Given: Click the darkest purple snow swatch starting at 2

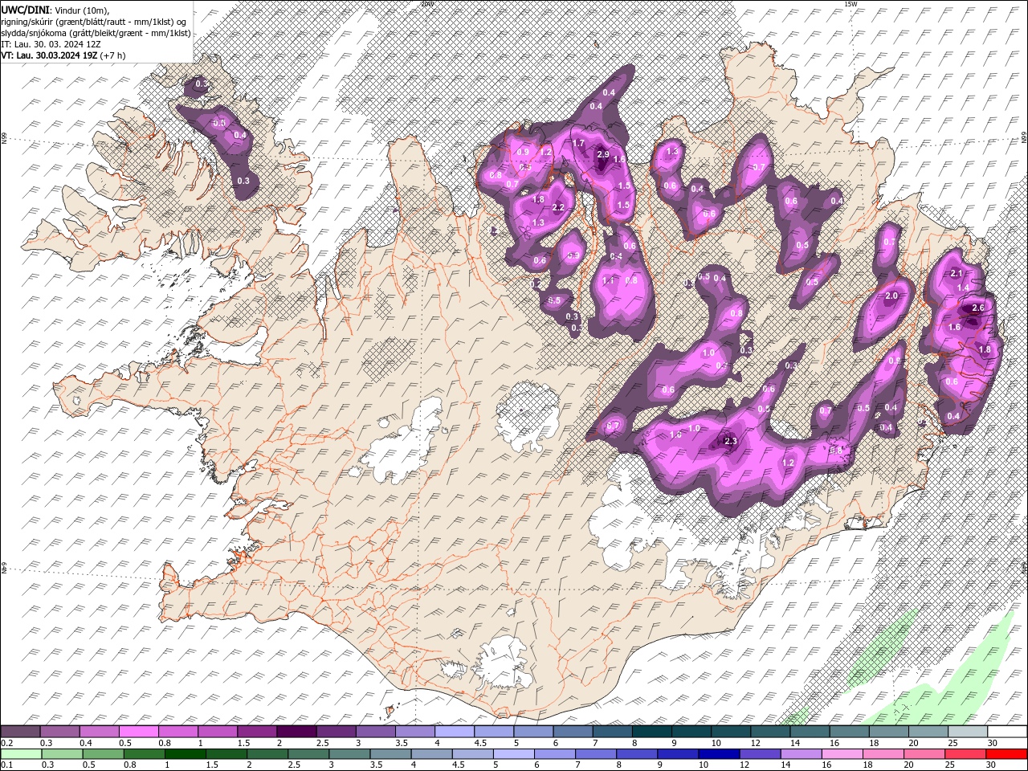Looking at the screenshot, I should click(296, 731).
